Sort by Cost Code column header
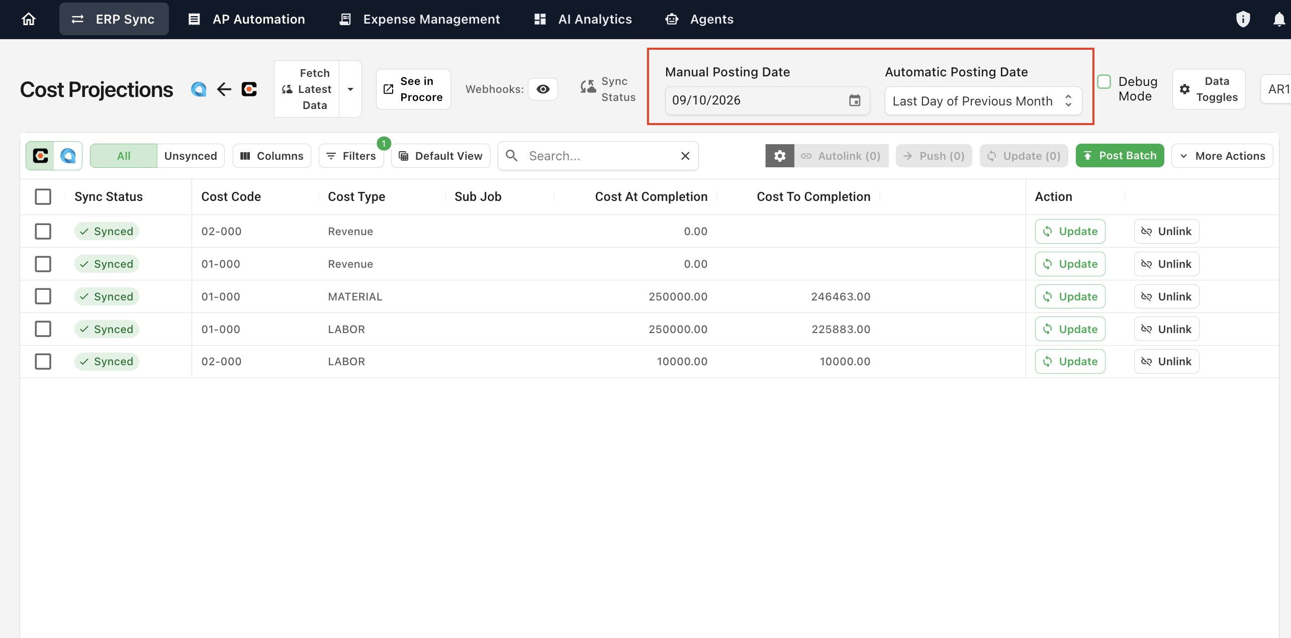1291x638 pixels. [x=231, y=197]
